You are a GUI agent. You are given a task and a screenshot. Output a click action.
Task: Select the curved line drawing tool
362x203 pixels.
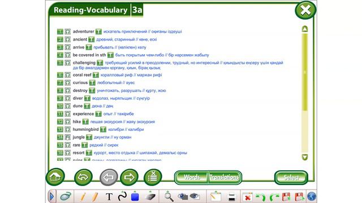point(122,196)
